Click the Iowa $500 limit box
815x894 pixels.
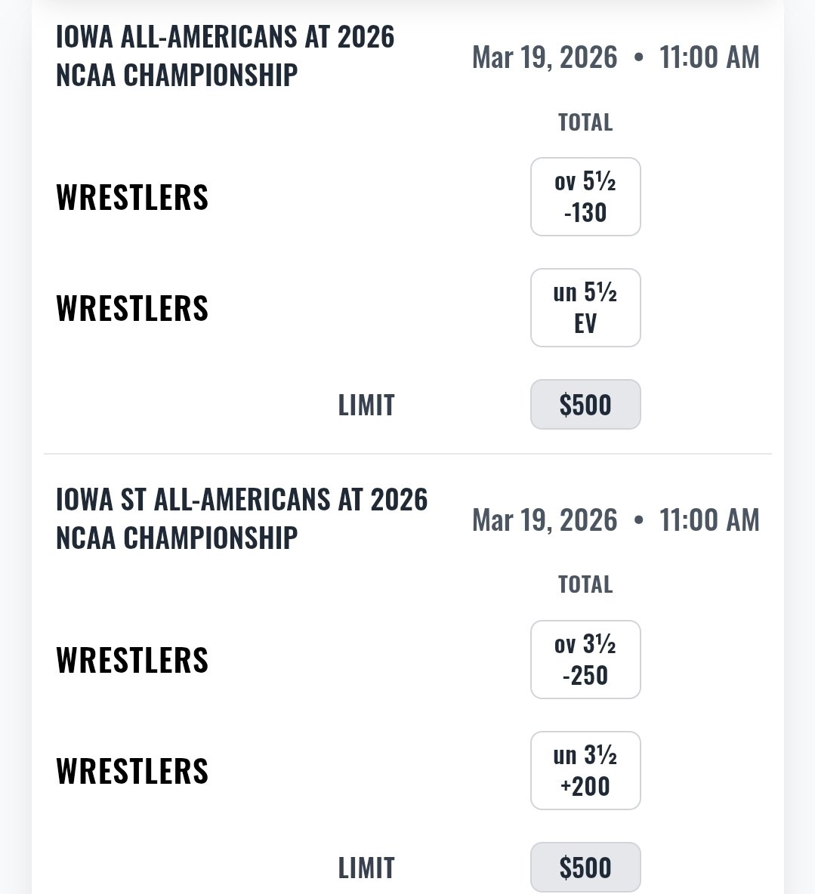[x=585, y=405]
